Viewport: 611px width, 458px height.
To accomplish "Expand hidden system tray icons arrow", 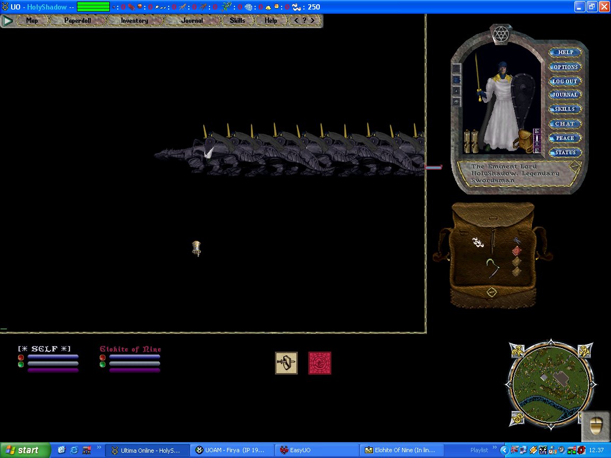I will click(504, 450).
